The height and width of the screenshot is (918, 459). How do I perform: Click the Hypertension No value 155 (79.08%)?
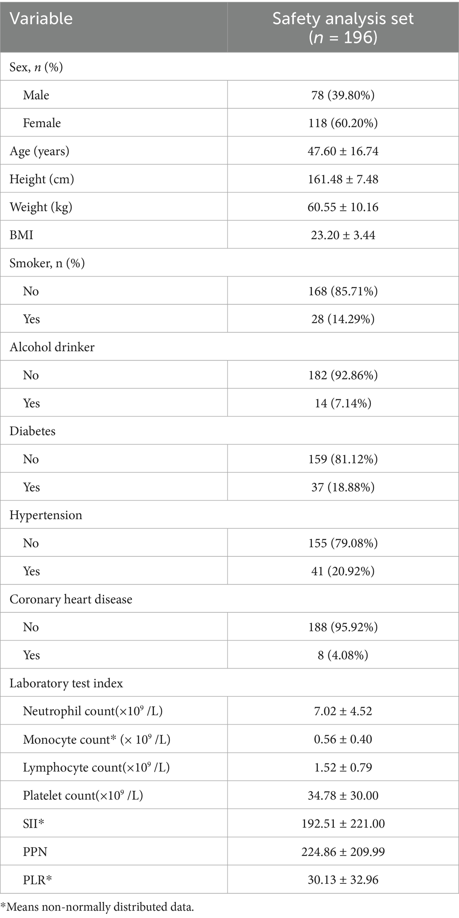[x=343, y=543]
